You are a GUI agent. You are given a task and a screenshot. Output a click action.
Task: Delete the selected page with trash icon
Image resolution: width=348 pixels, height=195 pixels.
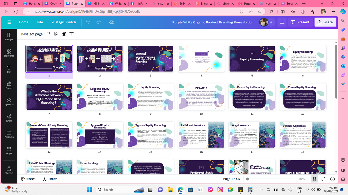pos(72,34)
